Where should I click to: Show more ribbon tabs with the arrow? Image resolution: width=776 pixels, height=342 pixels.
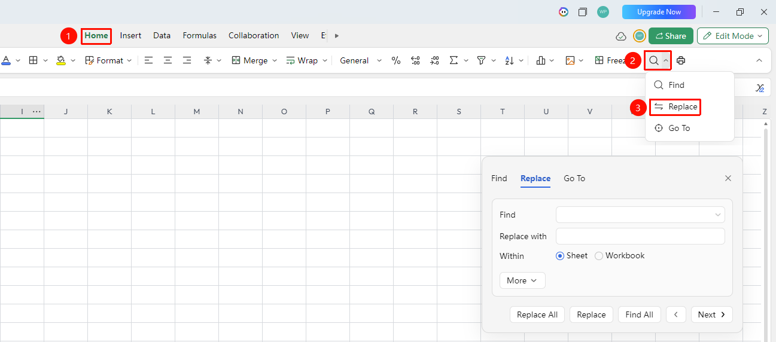pos(337,36)
